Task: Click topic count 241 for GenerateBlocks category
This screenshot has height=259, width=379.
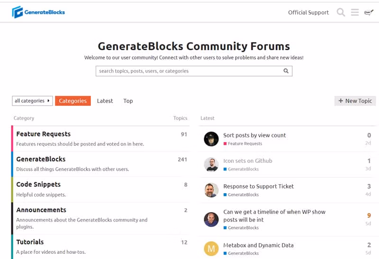Action: (x=182, y=160)
